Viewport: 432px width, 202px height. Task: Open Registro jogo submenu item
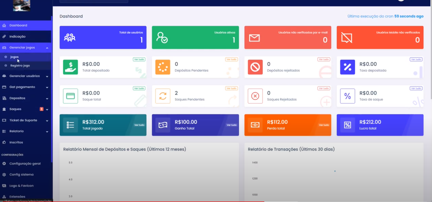click(20, 66)
